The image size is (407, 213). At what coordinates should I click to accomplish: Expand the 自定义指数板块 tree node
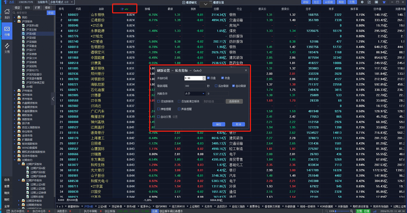point(15,128)
